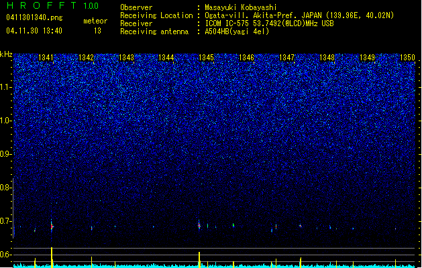Click the HROFFT program title
This screenshot has width=422, height=268.
tap(42, 5)
